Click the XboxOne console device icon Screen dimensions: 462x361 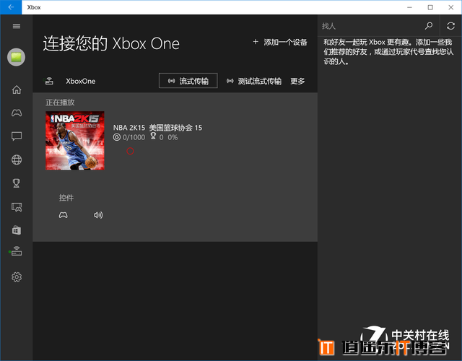click(49, 81)
